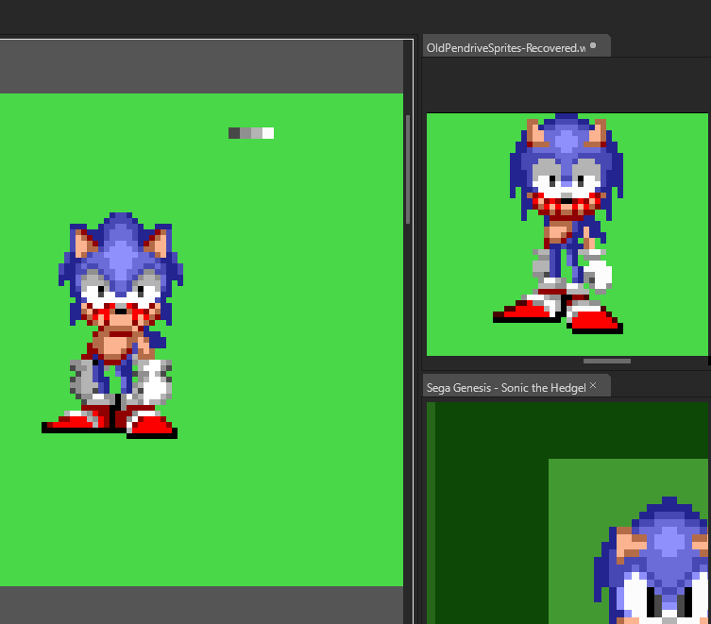This screenshot has width=711, height=624.
Task: Click horizontal scrollbar under OldPendriveSprites preview
Action: tap(607, 361)
